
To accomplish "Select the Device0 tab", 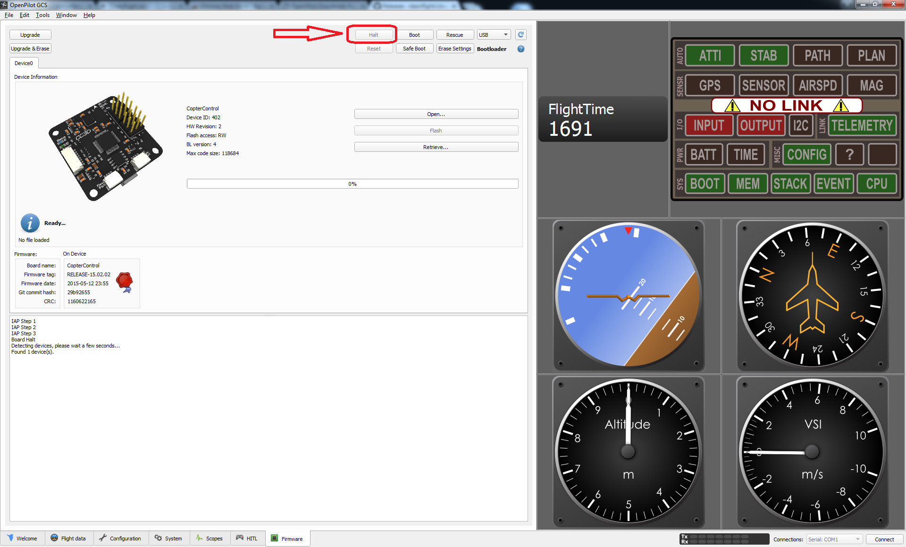I will tap(24, 63).
